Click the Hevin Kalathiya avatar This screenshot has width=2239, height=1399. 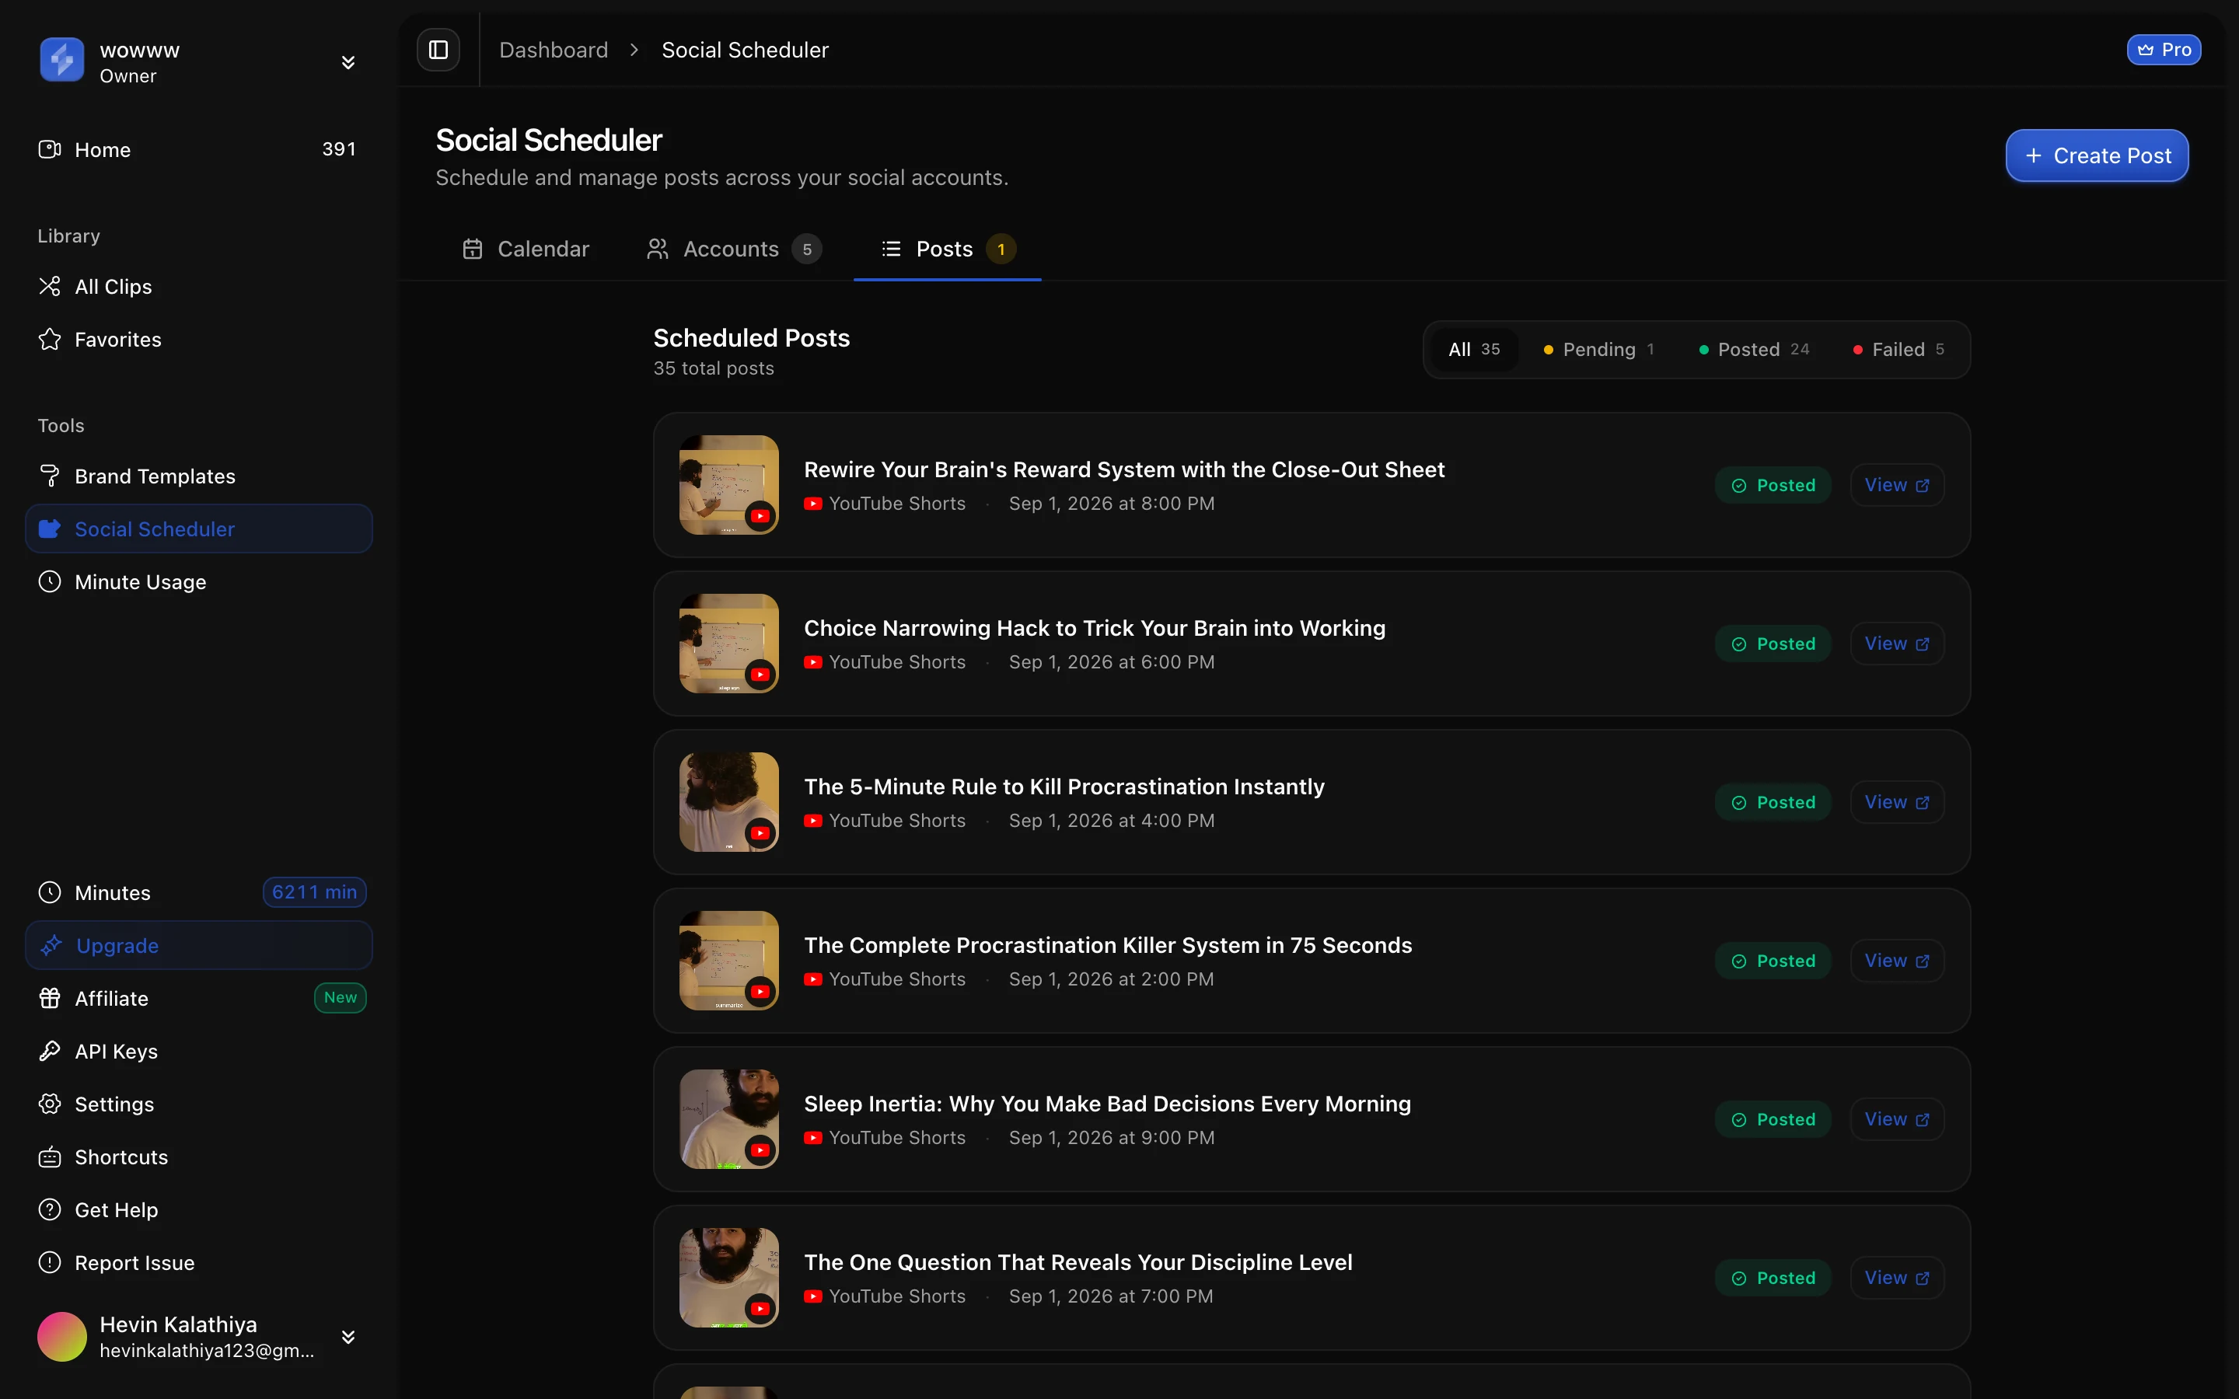click(62, 1336)
